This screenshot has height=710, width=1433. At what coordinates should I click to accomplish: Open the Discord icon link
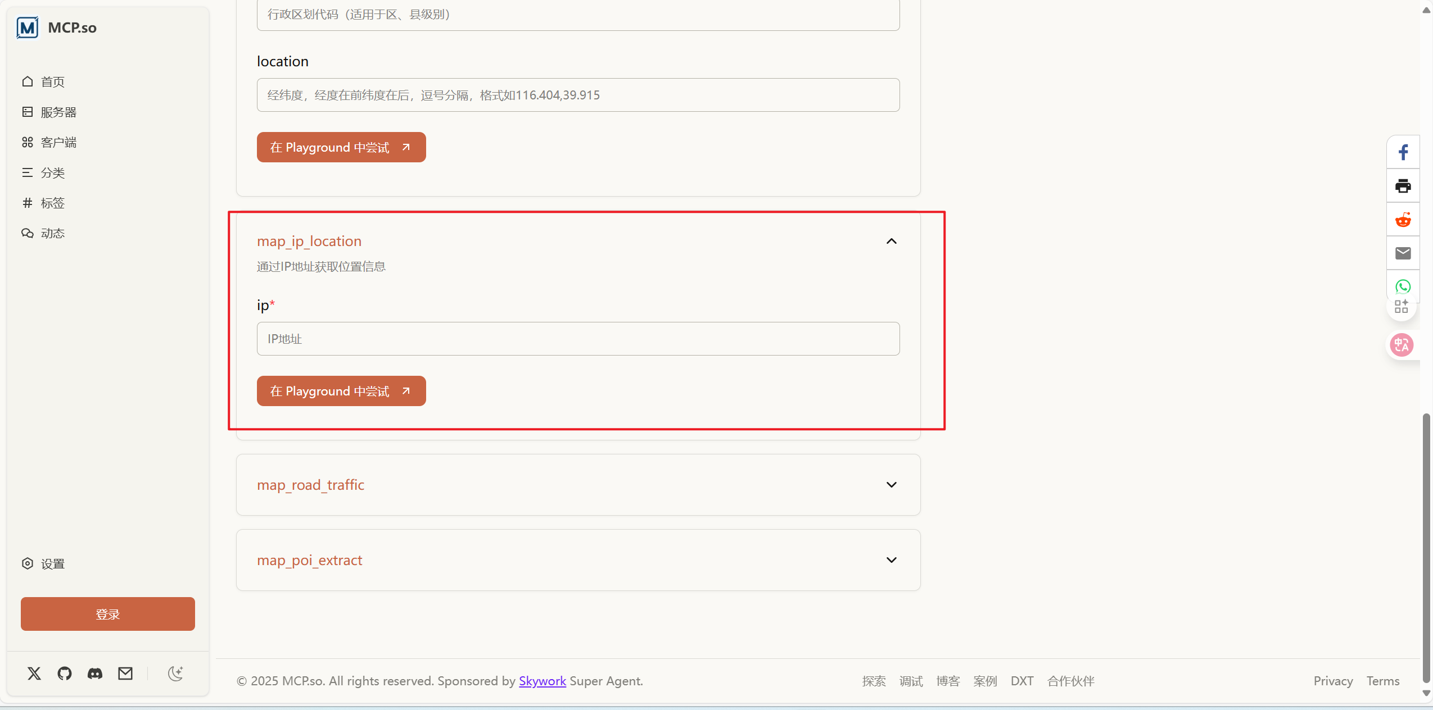coord(95,673)
